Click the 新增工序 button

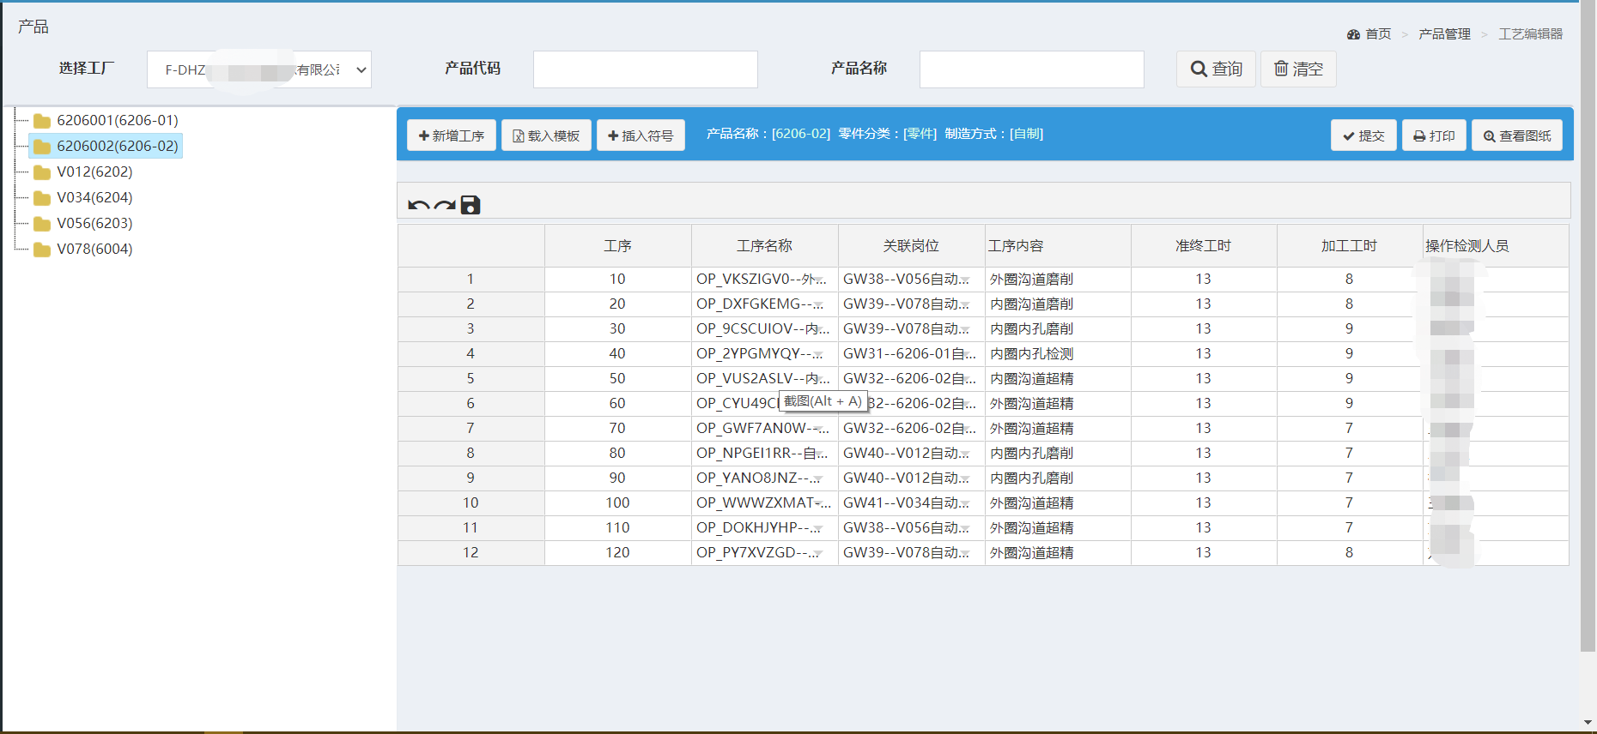click(x=452, y=135)
